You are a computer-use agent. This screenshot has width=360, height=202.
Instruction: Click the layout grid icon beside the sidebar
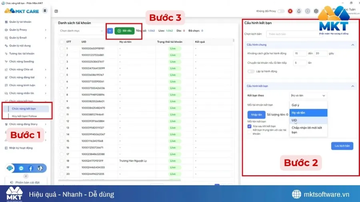56,11
